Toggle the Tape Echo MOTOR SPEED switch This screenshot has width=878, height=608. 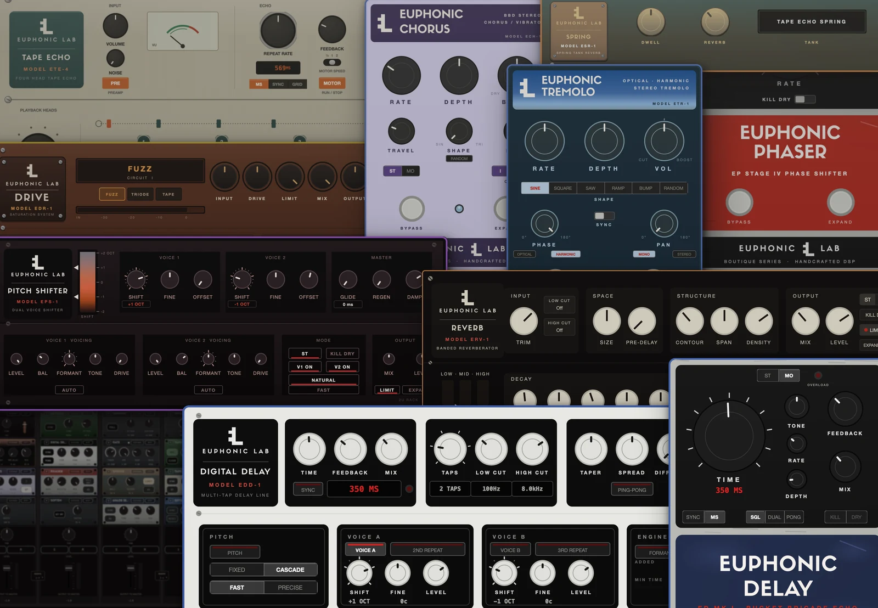[332, 63]
